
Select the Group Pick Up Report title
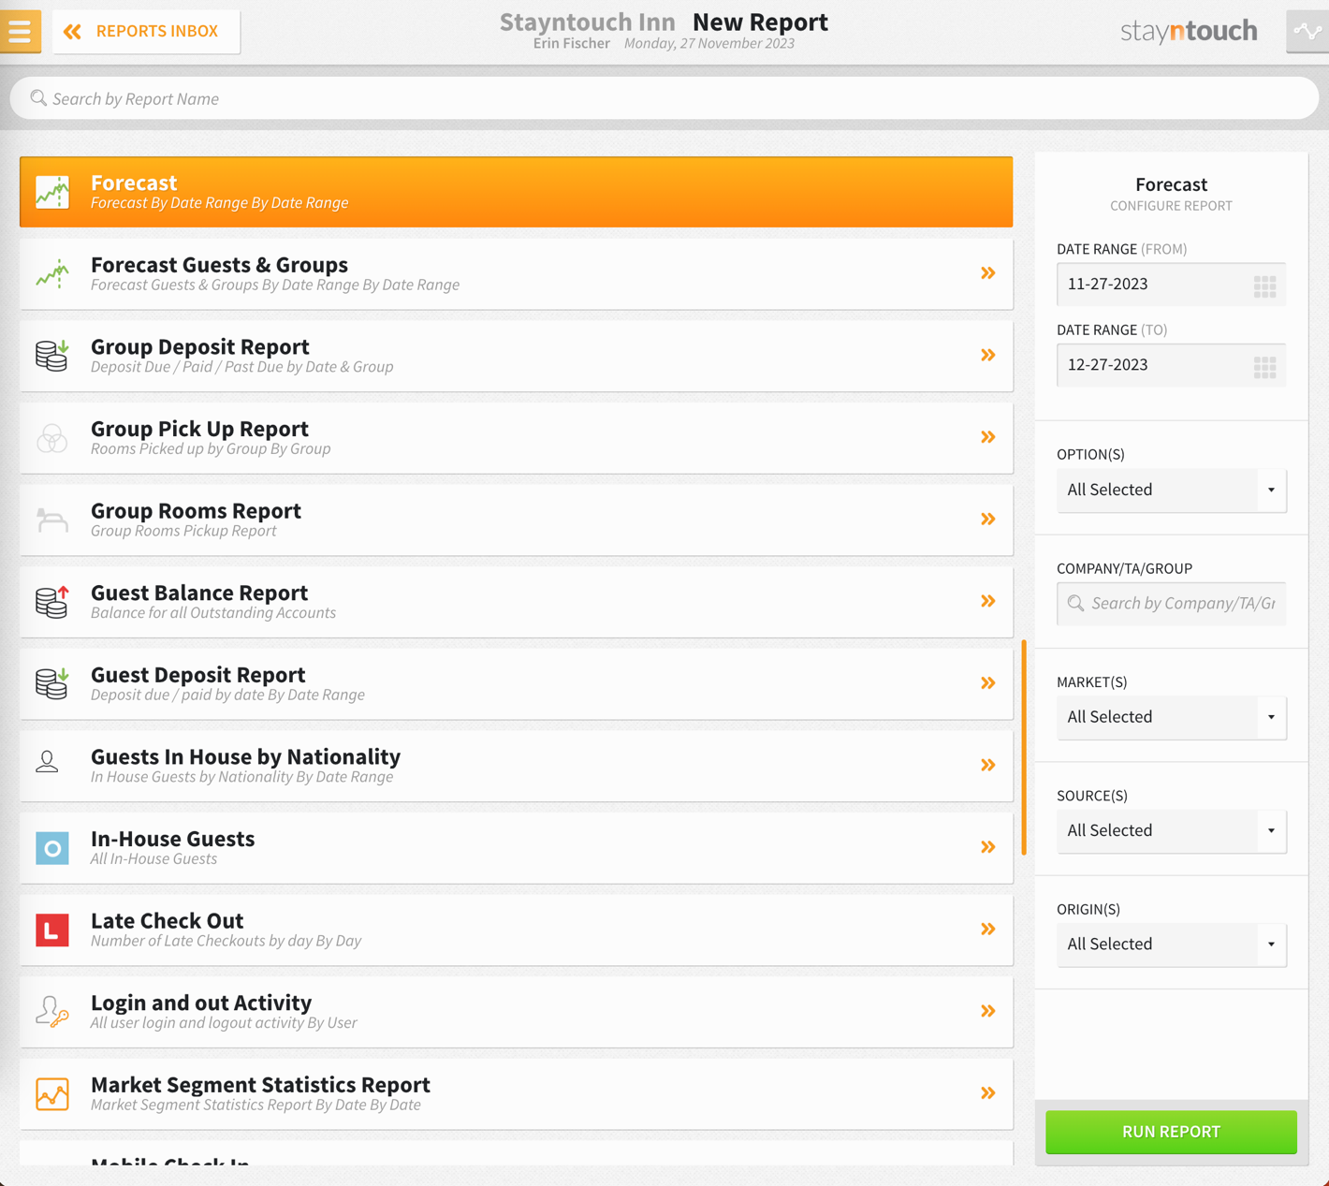[199, 429]
